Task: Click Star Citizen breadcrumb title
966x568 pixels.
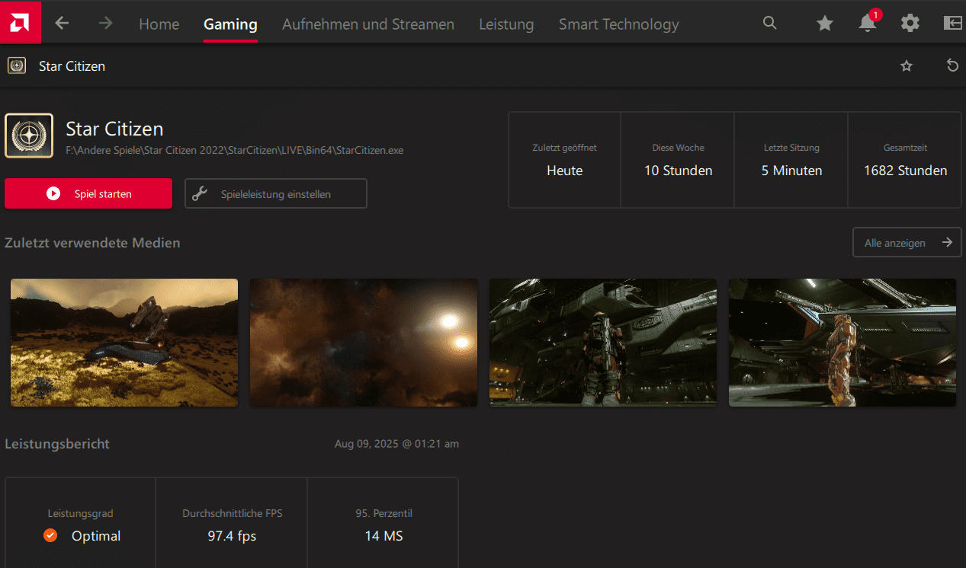Action: pos(72,66)
